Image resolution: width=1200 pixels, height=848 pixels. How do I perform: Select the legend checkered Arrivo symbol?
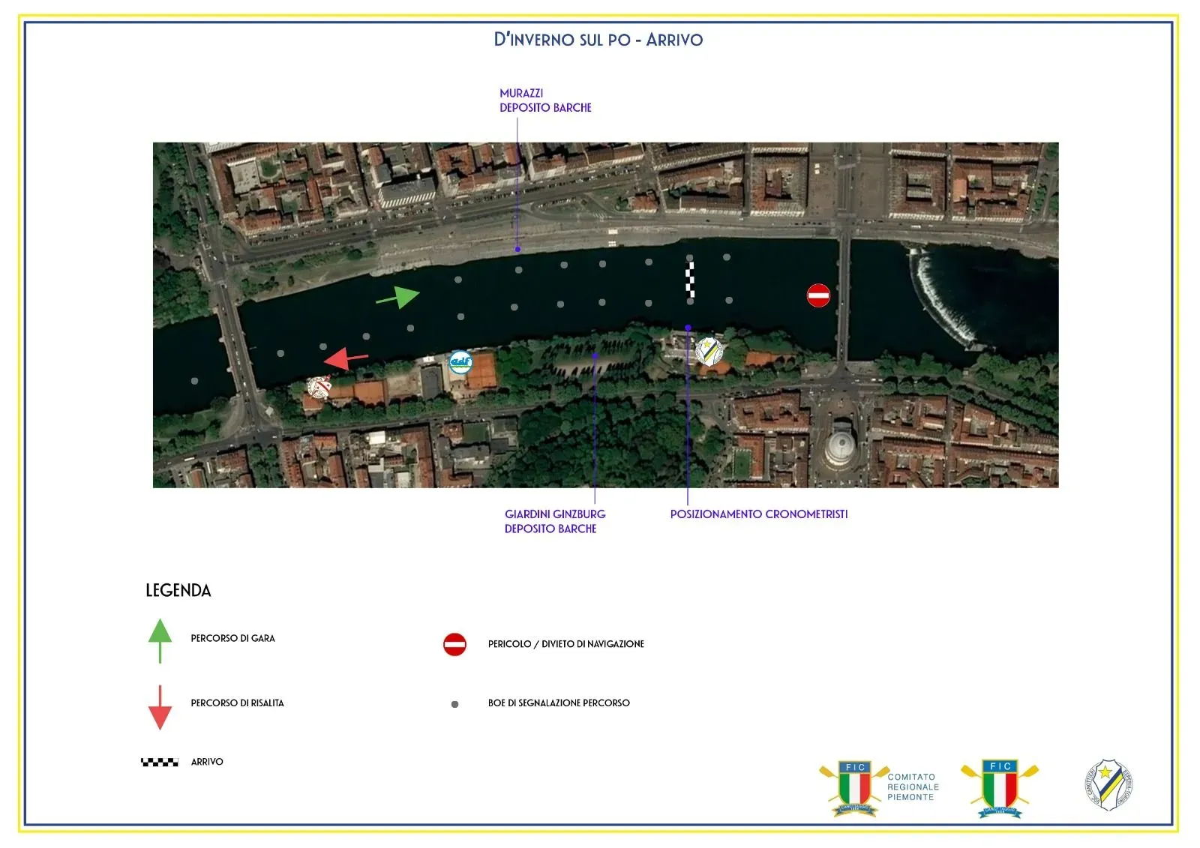160,762
